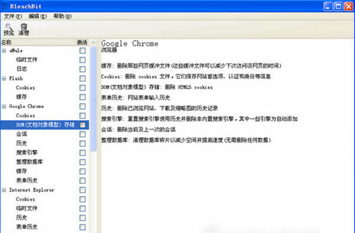Enable the Flash group checkbox
Image resolution: width=355 pixels, height=233 pixels.
click(x=82, y=79)
